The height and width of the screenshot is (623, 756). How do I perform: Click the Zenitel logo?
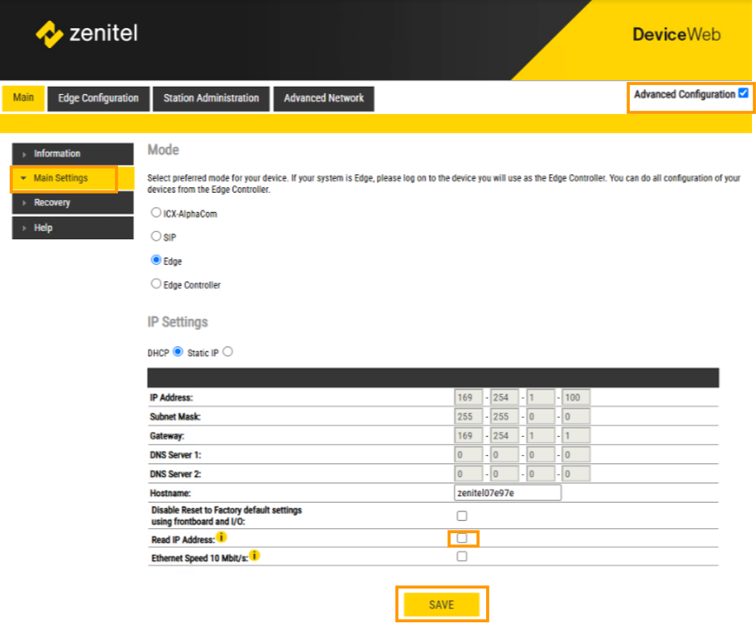(88, 34)
